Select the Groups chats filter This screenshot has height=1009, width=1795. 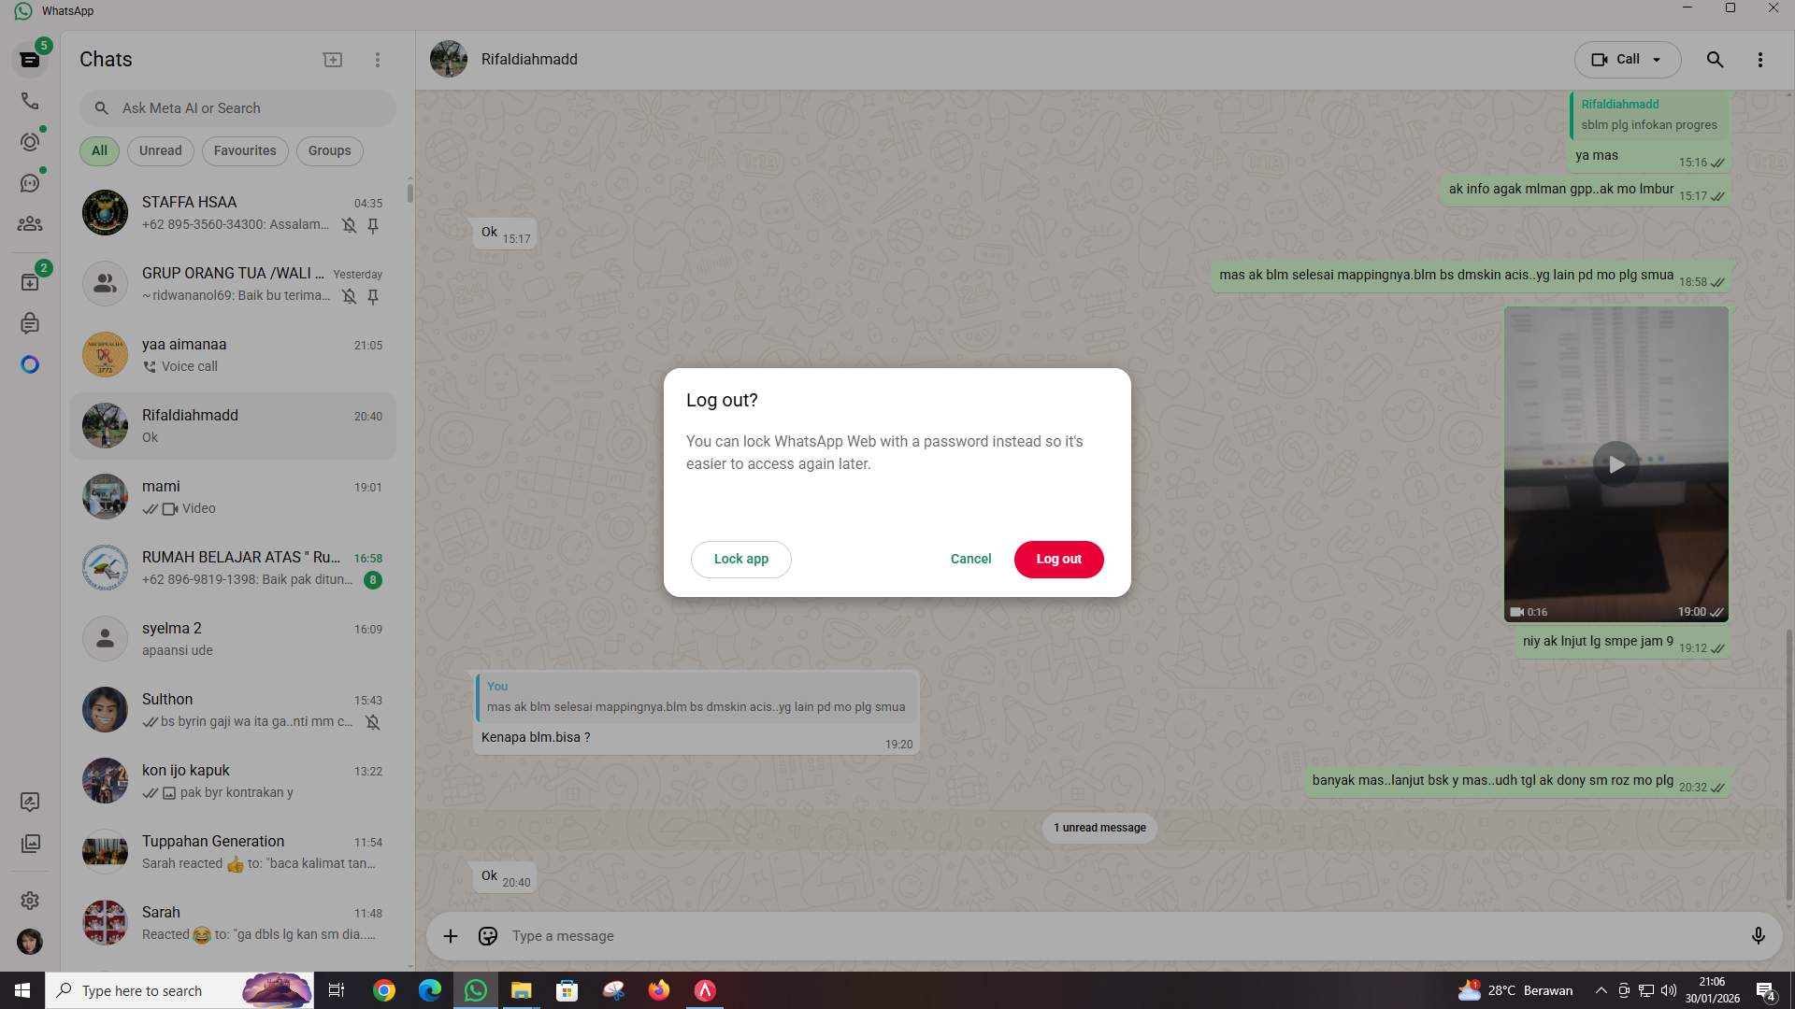(x=329, y=150)
